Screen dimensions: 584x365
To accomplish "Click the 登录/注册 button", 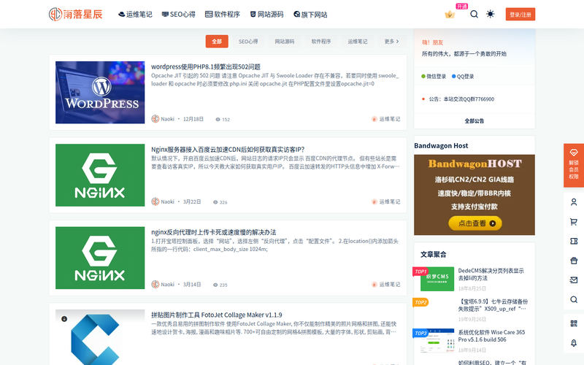I will [x=520, y=14].
